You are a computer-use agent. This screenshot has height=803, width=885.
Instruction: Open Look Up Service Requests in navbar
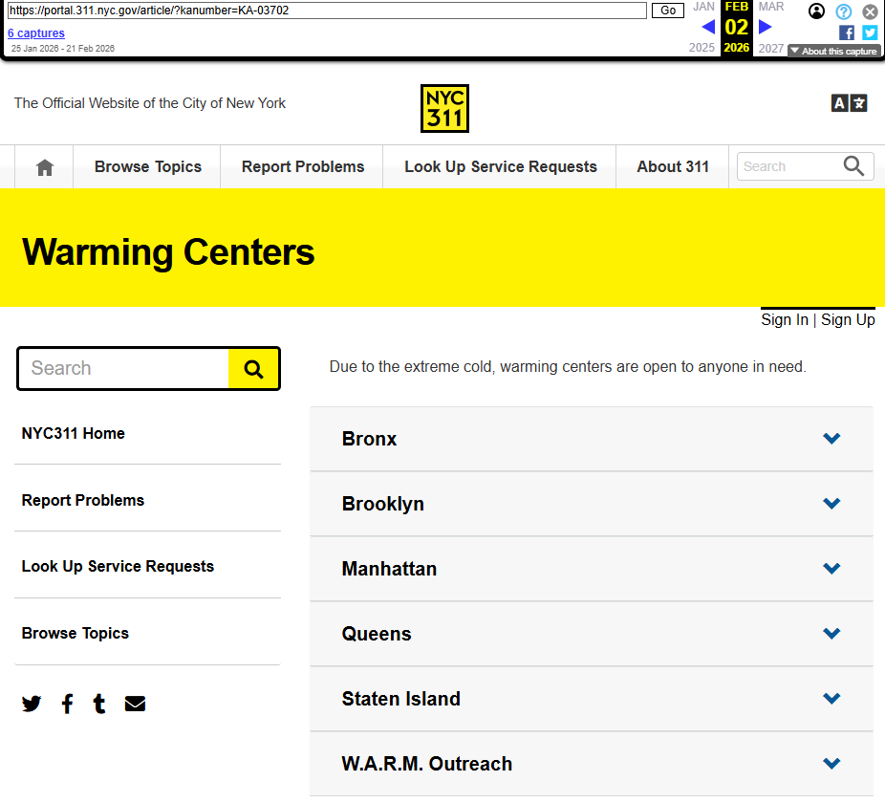point(500,167)
